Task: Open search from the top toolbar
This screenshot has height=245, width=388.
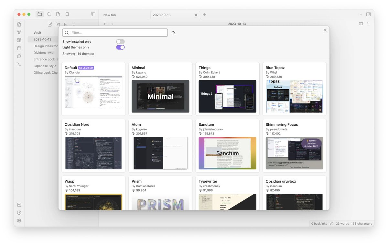Action: (49, 14)
